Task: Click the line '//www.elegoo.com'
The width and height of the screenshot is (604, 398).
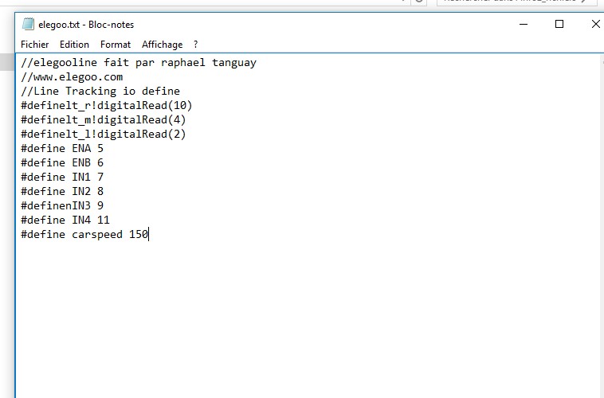Action: coord(72,77)
